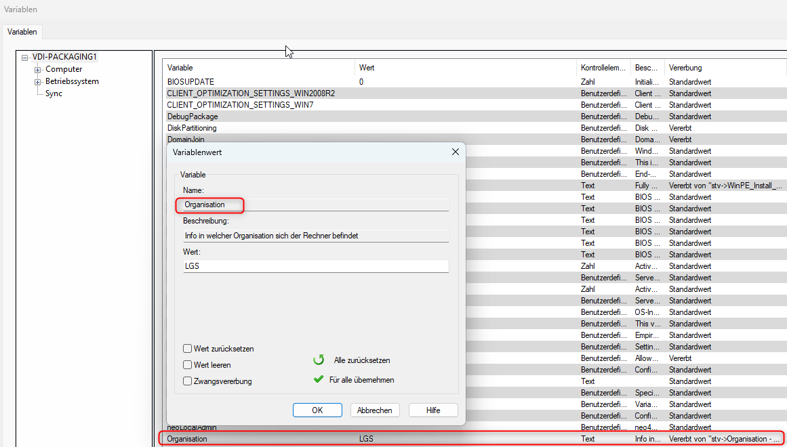The height and width of the screenshot is (447, 787).
Task: Click the Wert input field containing LGS
Action: point(315,266)
